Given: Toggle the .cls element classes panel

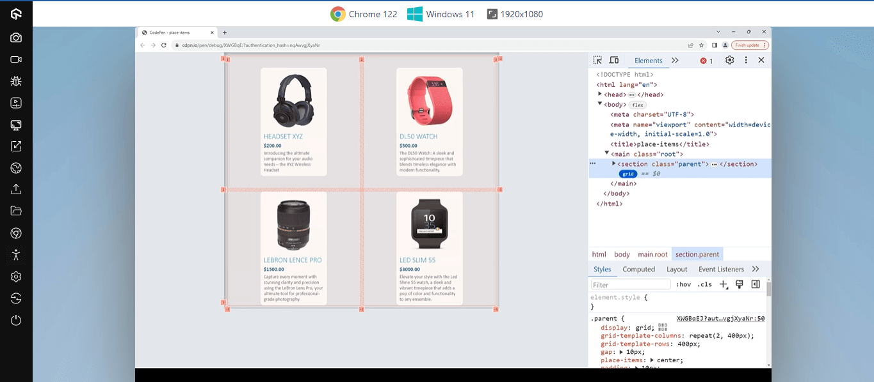Looking at the screenshot, I should tap(704, 285).
